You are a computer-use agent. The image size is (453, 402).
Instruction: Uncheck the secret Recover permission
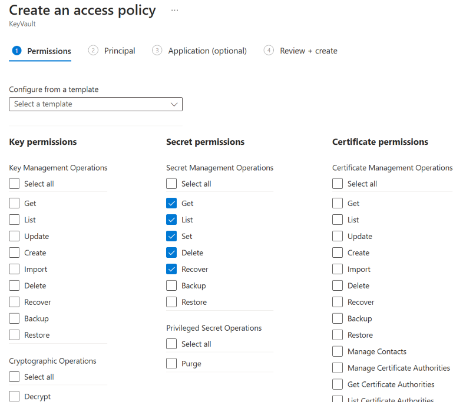tap(171, 269)
